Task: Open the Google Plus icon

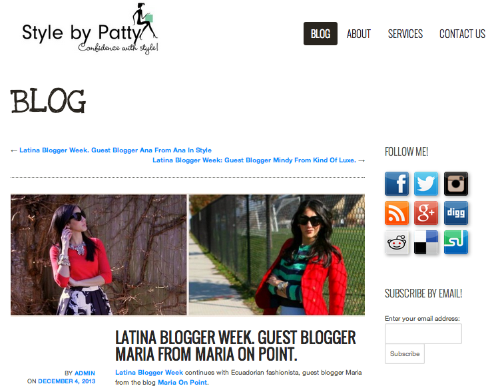Action: pos(426,213)
